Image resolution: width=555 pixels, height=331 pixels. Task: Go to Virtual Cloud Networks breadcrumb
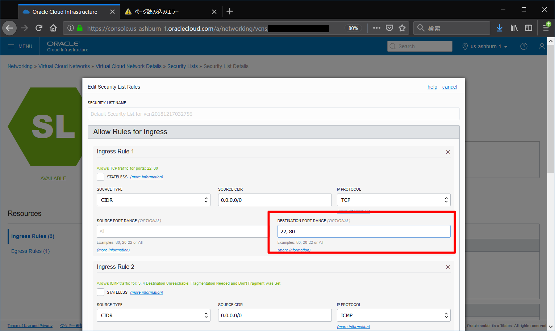[x=64, y=66]
